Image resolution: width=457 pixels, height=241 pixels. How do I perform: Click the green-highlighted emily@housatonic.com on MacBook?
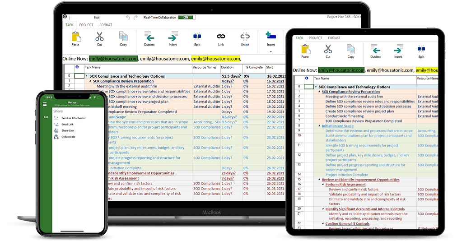[x=113, y=59]
